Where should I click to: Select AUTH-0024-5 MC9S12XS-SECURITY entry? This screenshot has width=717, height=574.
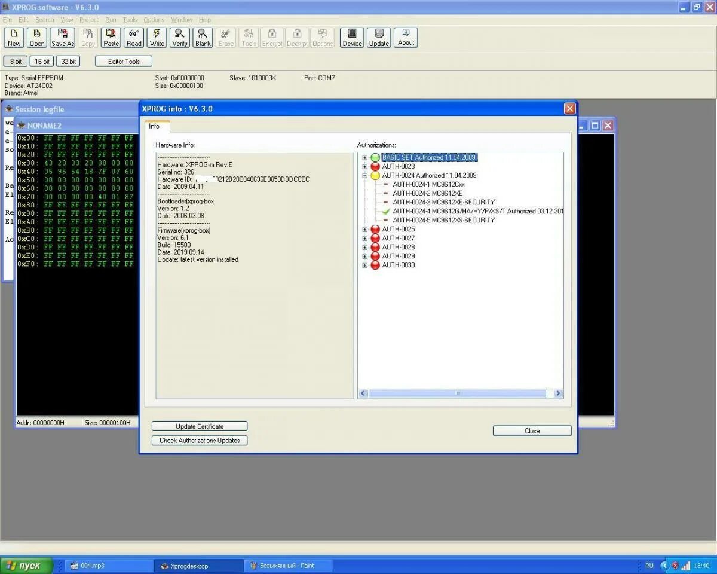(x=444, y=220)
